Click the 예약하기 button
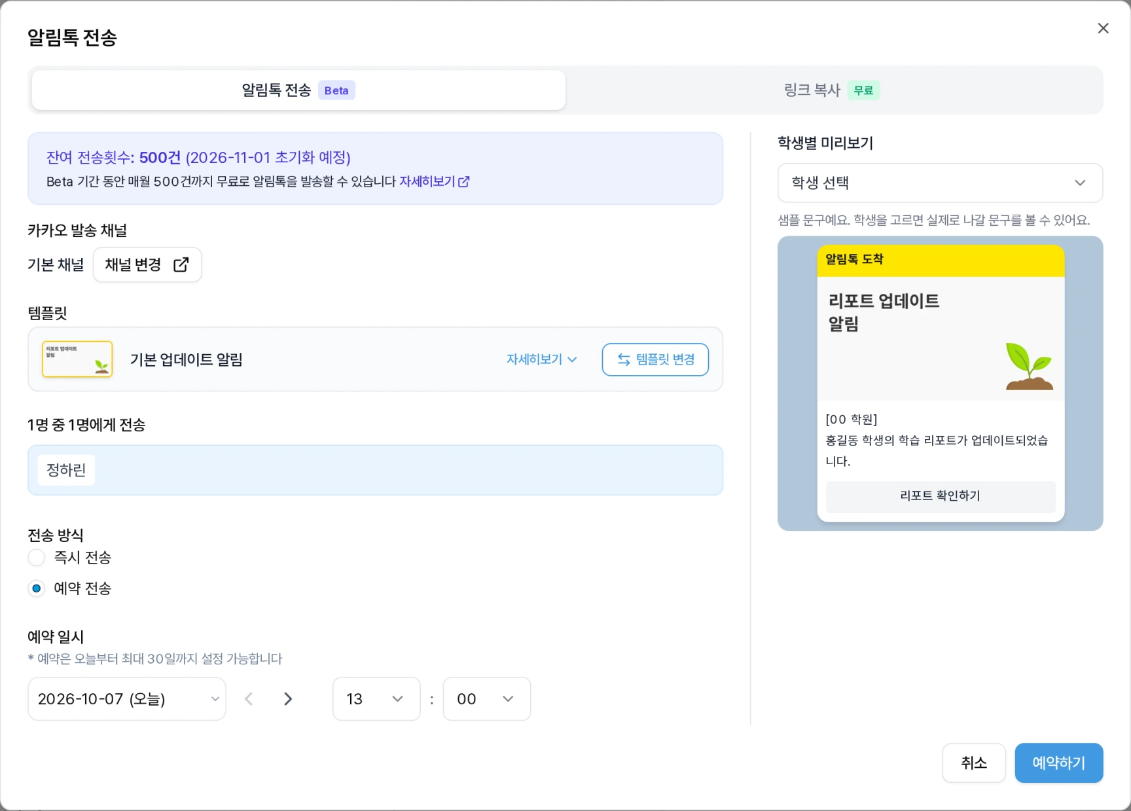This screenshot has width=1131, height=811. click(x=1059, y=763)
